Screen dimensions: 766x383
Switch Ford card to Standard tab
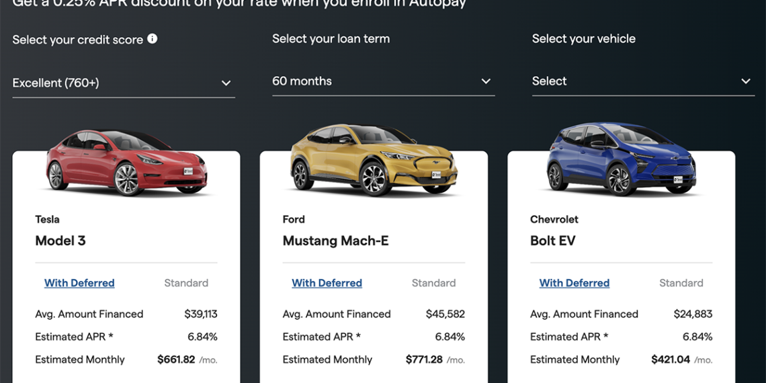[433, 283]
